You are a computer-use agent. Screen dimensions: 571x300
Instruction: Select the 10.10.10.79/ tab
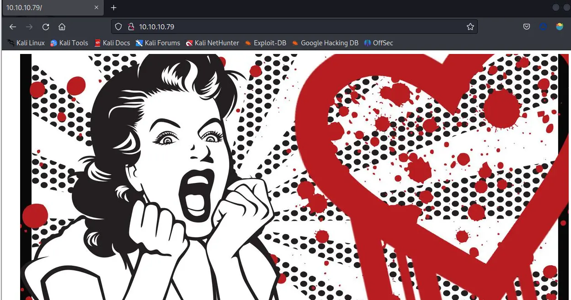(x=52, y=8)
